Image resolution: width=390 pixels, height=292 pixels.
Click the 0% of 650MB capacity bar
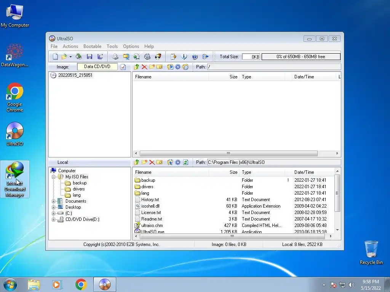[301, 57]
